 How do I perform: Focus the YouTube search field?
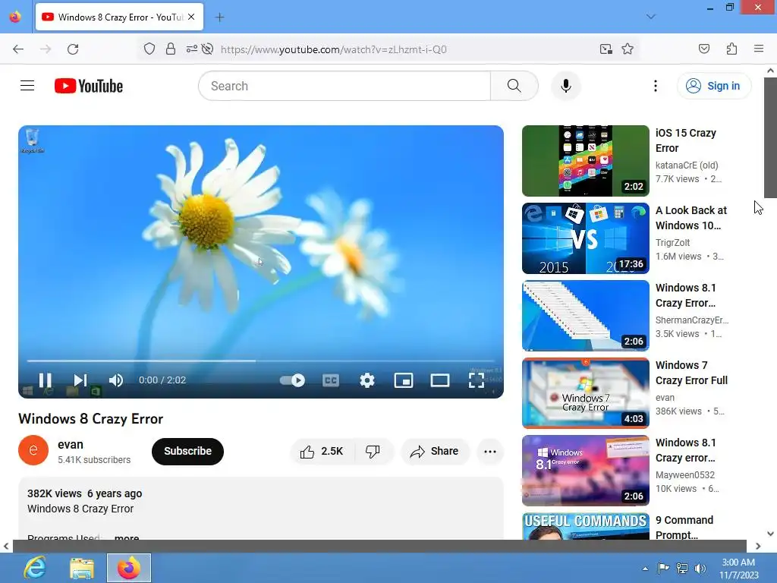pyautogui.click(x=344, y=86)
